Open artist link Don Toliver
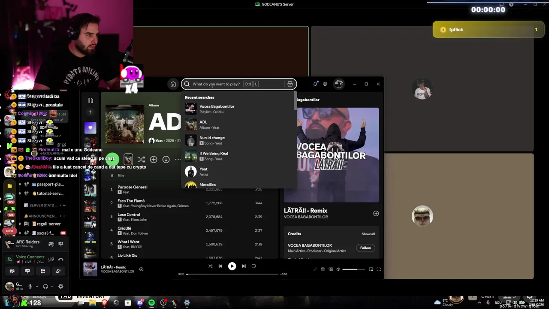Image resolution: width=549 pixels, height=309 pixels. 139,233
